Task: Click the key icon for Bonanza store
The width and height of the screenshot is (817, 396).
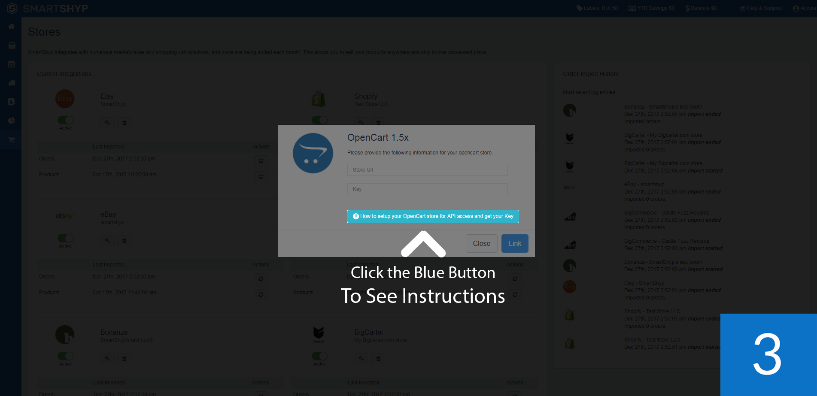Action: pos(107,359)
